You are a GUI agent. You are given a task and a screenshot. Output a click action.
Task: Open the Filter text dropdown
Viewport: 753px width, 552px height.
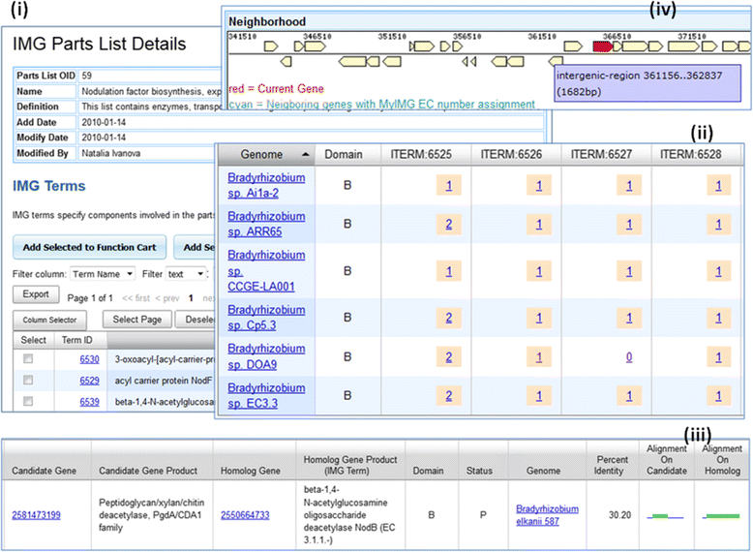186,274
